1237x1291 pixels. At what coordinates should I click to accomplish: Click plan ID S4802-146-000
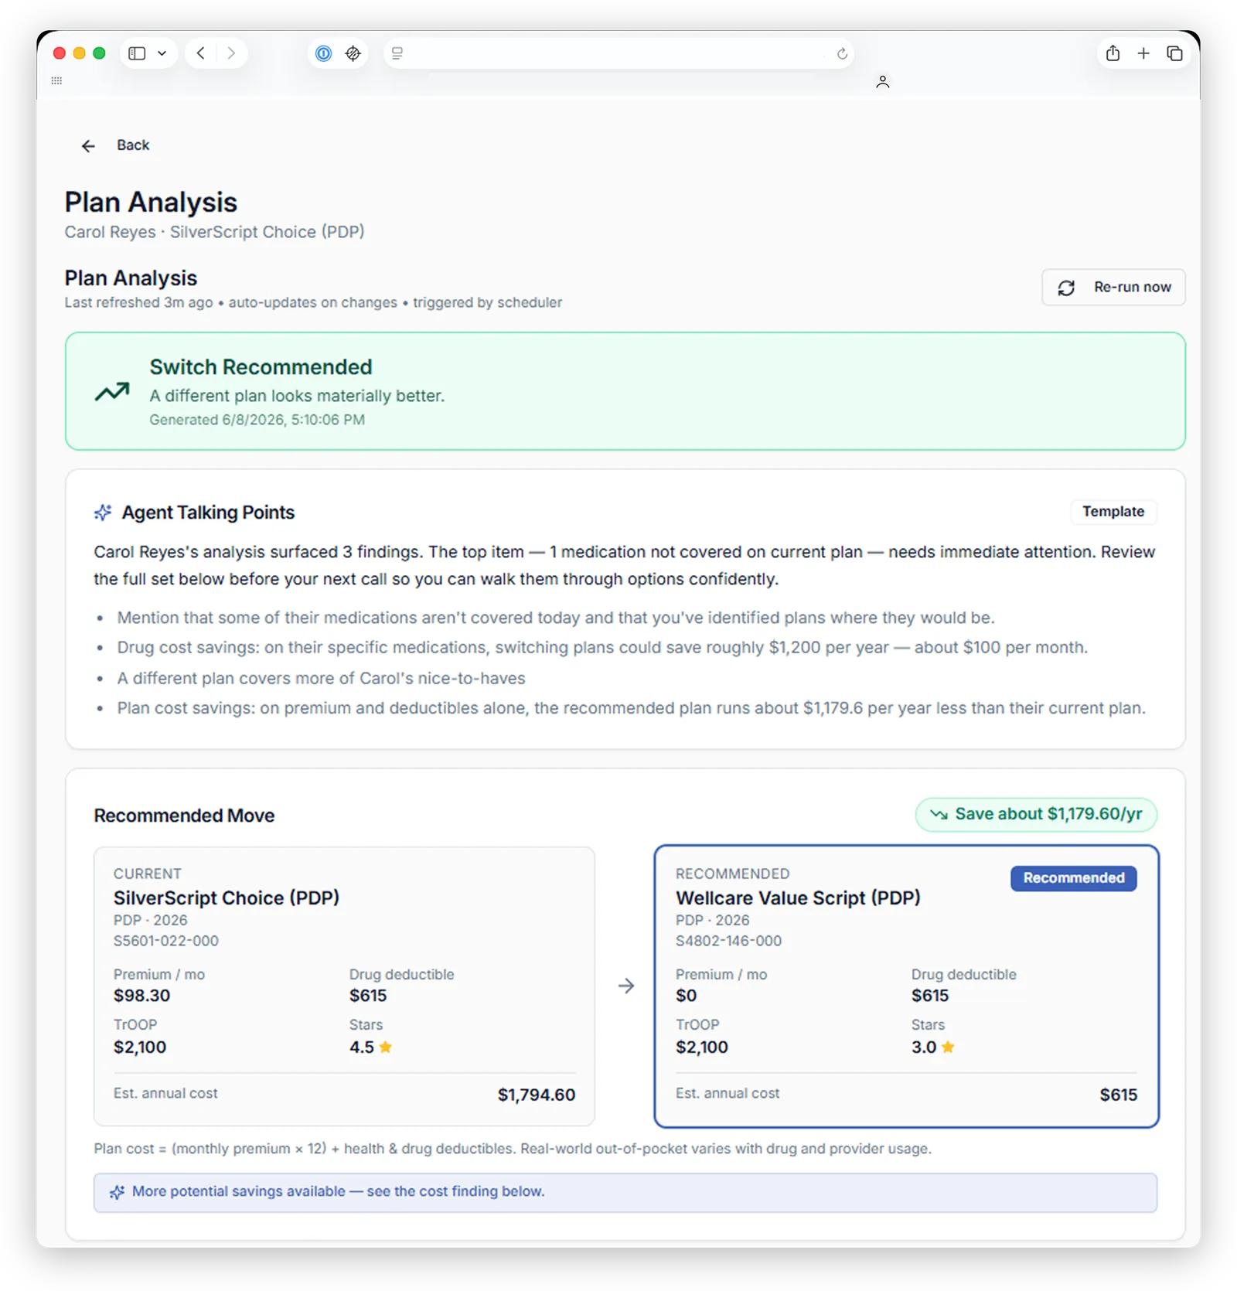click(x=728, y=941)
